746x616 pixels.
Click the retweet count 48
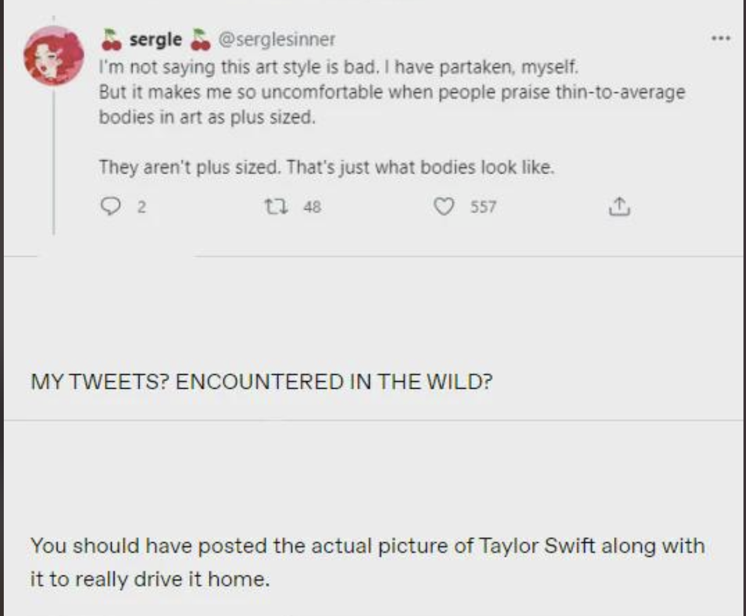(x=312, y=207)
